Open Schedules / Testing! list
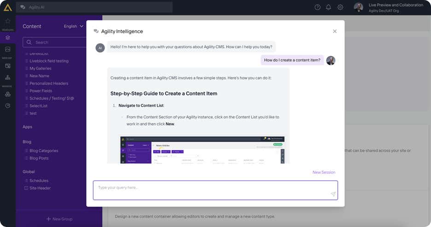The width and height of the screenshot is (431, 227). pyautogui.click(x=52, y=98)
